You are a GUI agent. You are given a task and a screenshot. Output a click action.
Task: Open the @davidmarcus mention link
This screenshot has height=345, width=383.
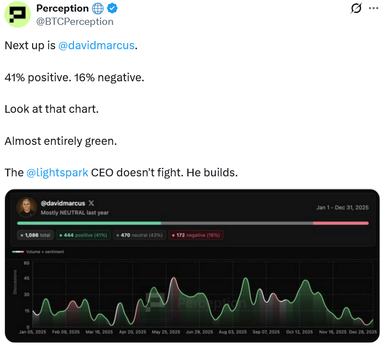96,46
